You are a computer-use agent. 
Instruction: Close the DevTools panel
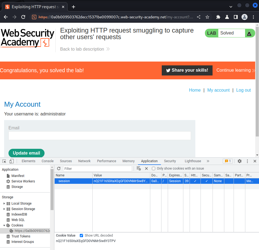click(x=255, y=161)
